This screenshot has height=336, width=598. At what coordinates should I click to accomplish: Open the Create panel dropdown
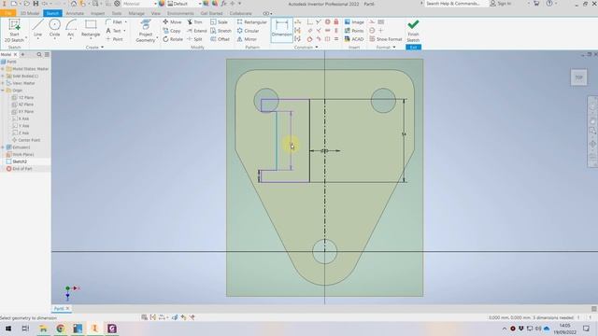point(94,48)
